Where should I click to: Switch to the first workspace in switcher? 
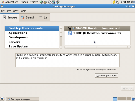[115, 99]
